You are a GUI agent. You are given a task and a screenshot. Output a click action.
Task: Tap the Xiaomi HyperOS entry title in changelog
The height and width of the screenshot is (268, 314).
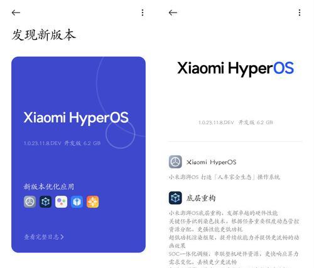(x=212, y=162)
